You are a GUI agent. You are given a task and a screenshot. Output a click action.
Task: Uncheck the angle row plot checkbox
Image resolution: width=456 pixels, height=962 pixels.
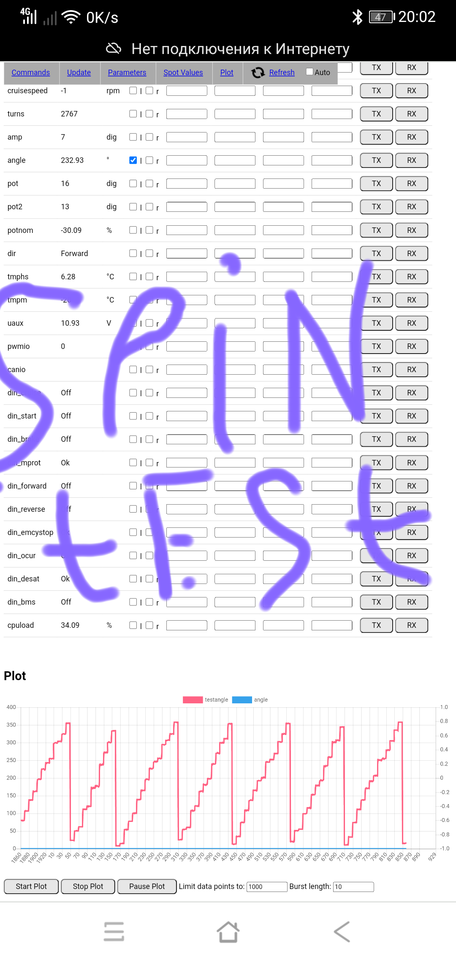pyautogui.click(x=133, y=160)
